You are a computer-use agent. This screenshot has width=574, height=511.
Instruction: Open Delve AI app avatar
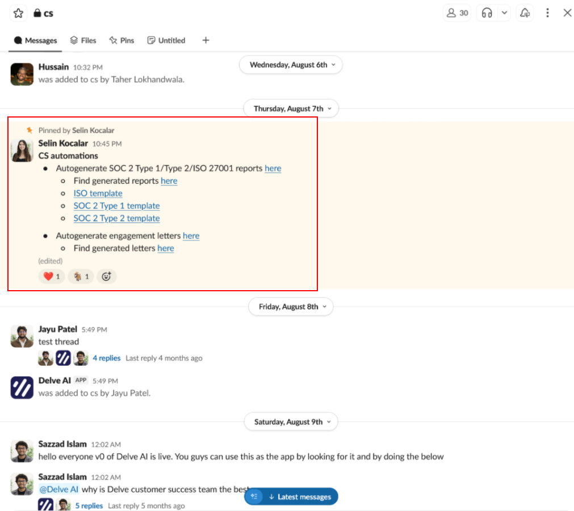coord(22,388)
